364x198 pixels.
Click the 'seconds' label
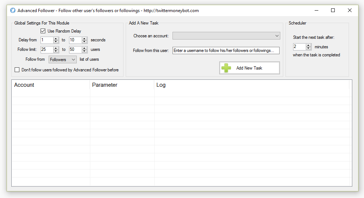coord(98,40)
